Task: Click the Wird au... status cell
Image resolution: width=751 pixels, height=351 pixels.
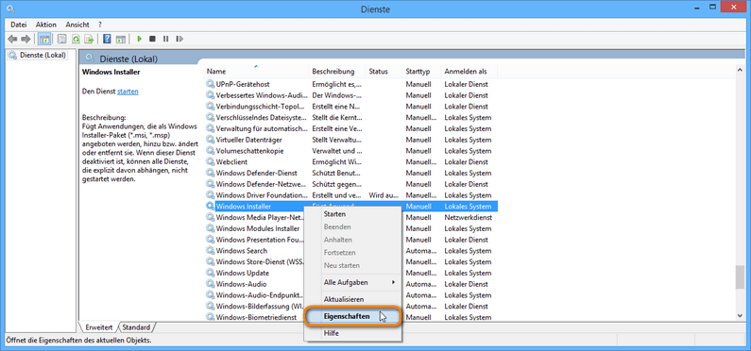Action: pyautogui.click(x=384, y=195)
